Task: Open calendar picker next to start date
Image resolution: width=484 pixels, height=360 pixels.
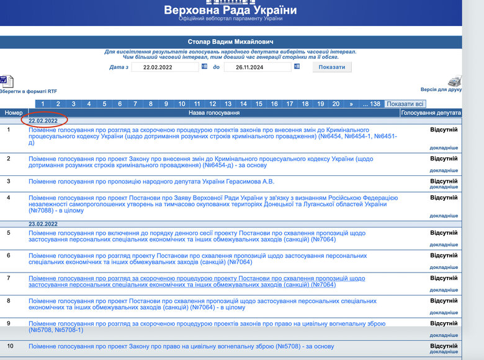Action: pos(204,67)
